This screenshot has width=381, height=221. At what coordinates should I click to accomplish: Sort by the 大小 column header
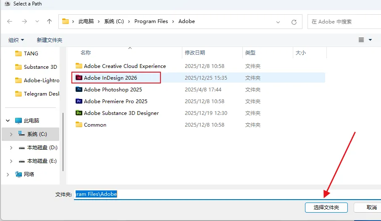(301, 53)
